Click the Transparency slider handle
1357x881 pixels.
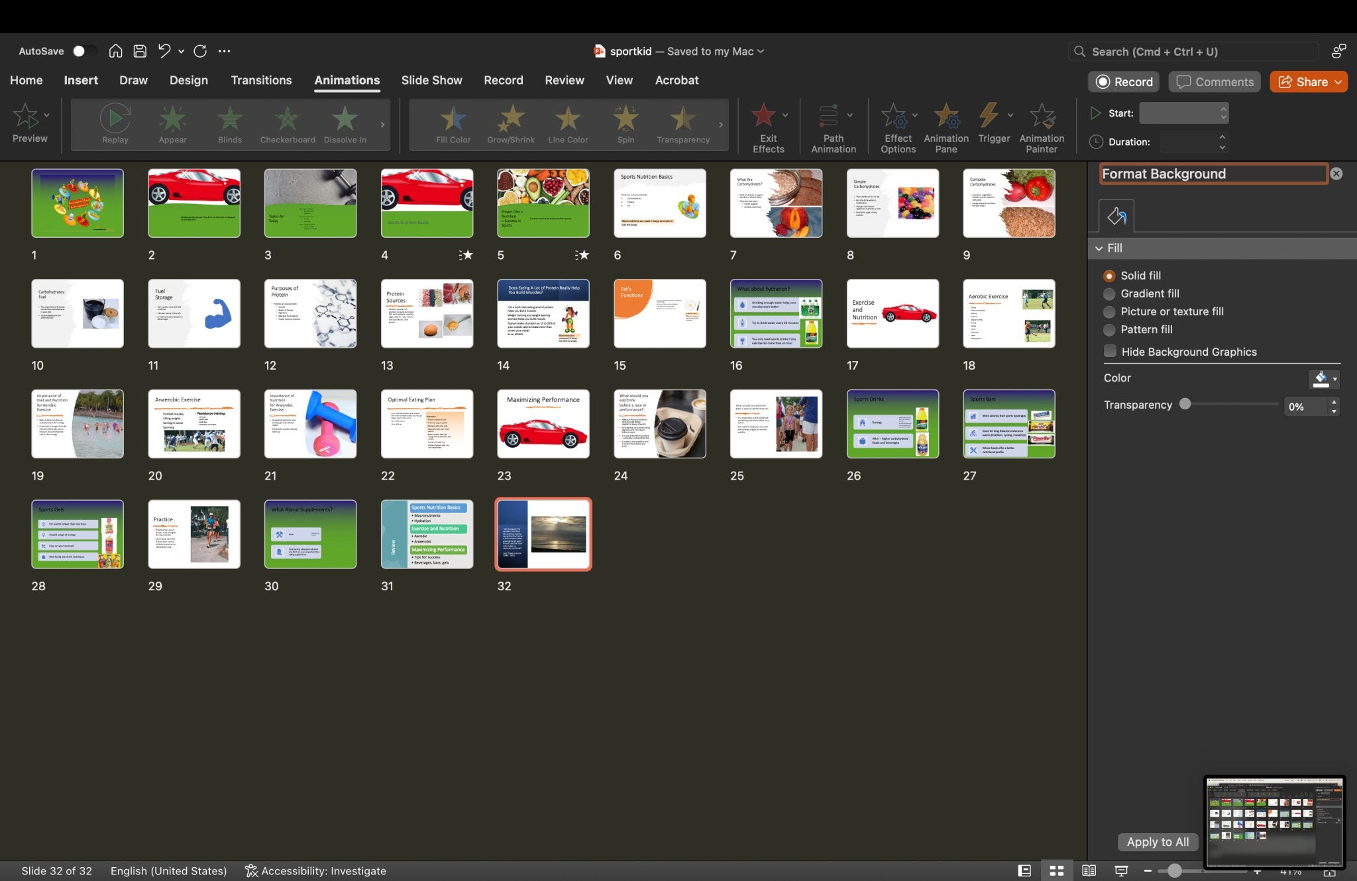(1185, 404)
